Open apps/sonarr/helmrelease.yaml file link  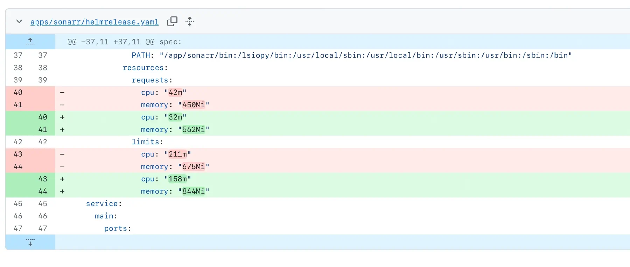94,22
